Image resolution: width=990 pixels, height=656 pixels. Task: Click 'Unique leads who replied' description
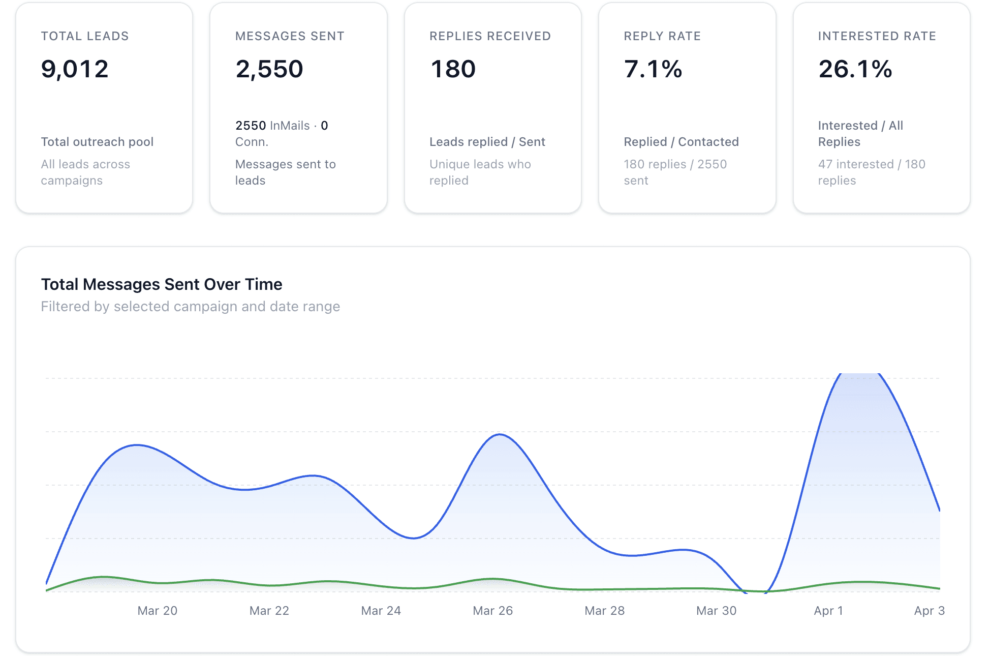(x=480, y=172)
